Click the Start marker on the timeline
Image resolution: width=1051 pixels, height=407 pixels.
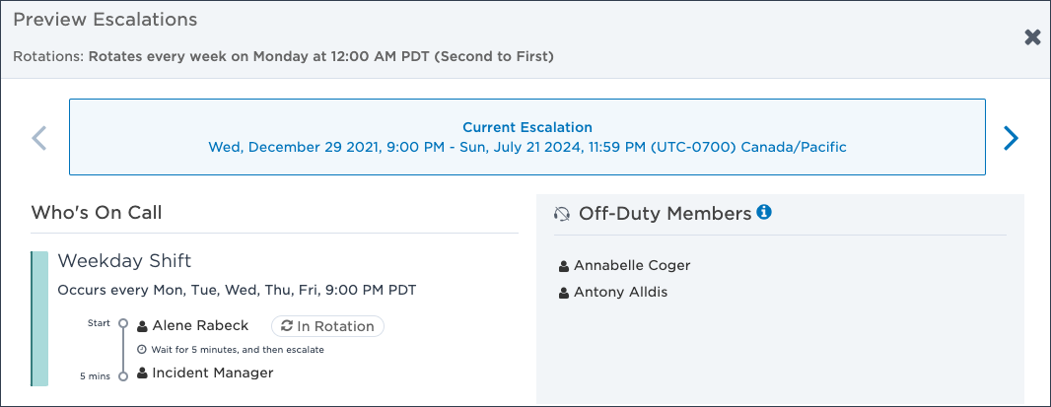pyautogui.click(x=122, y=324)
